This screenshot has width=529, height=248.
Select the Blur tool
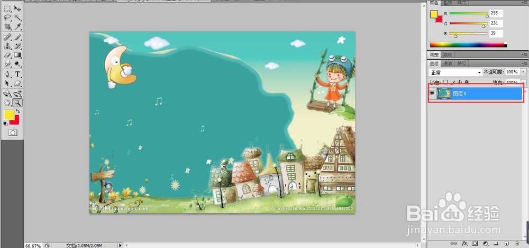coord(7,64)
